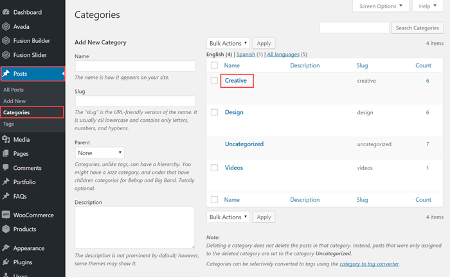Sort by Name column header
Image resolution: width=450 pixels, height=277 pixels.
[231, 65]
